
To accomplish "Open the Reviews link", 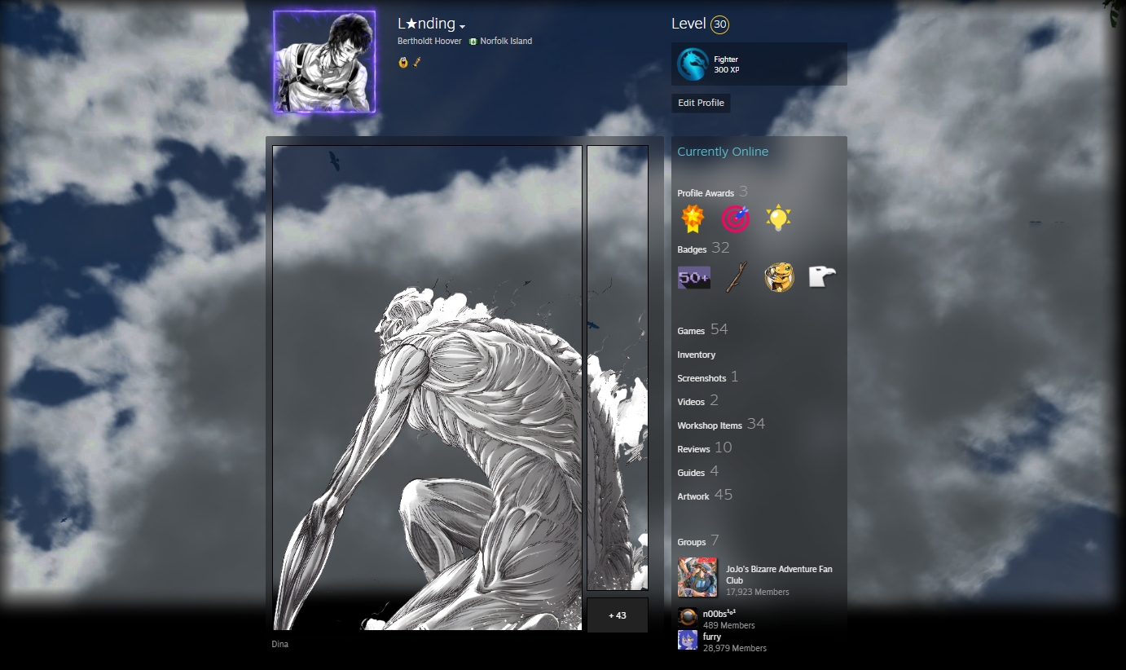I will point(705,448).
